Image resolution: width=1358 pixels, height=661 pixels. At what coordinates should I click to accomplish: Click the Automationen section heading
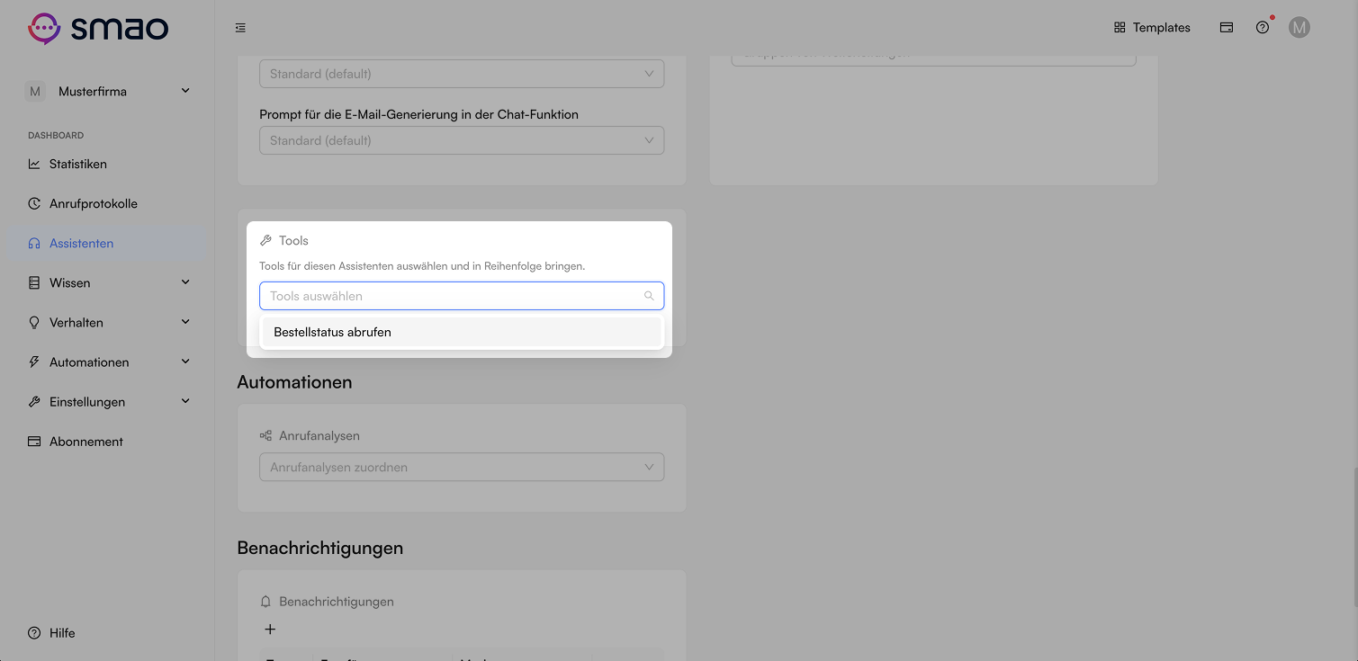(294, 382)
